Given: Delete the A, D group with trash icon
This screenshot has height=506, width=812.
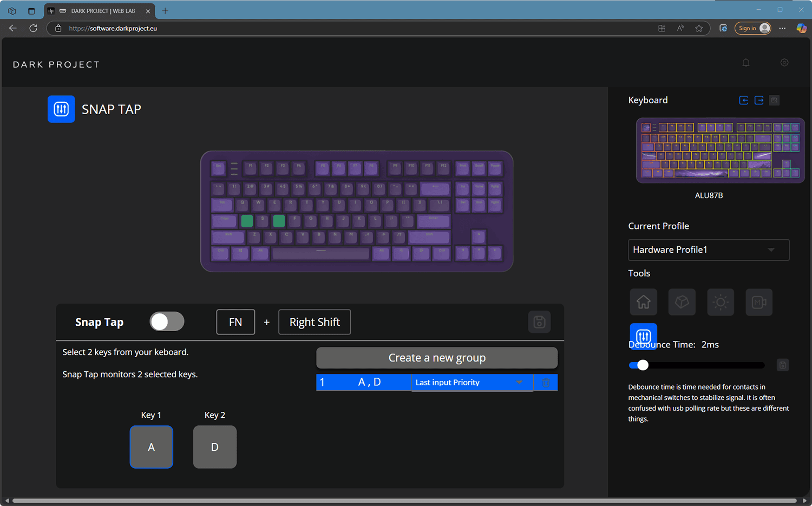Looking at the screenshot, I should pyautogui.click(x=546, y=383).
